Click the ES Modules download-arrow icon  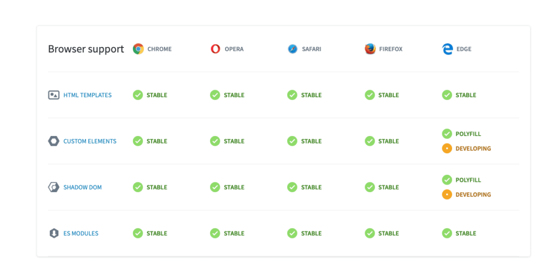click(x=53, y=233)
